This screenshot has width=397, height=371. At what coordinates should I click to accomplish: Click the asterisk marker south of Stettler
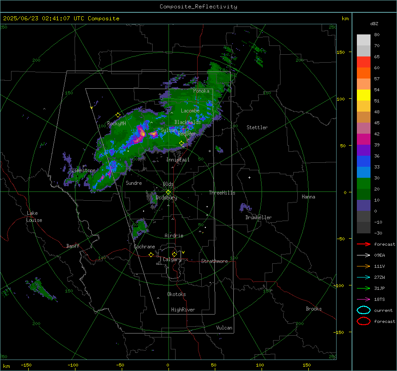(x=210, y=151)
